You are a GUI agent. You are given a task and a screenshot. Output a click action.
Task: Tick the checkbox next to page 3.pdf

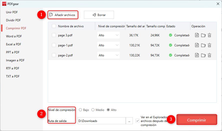tap(54, 35)
